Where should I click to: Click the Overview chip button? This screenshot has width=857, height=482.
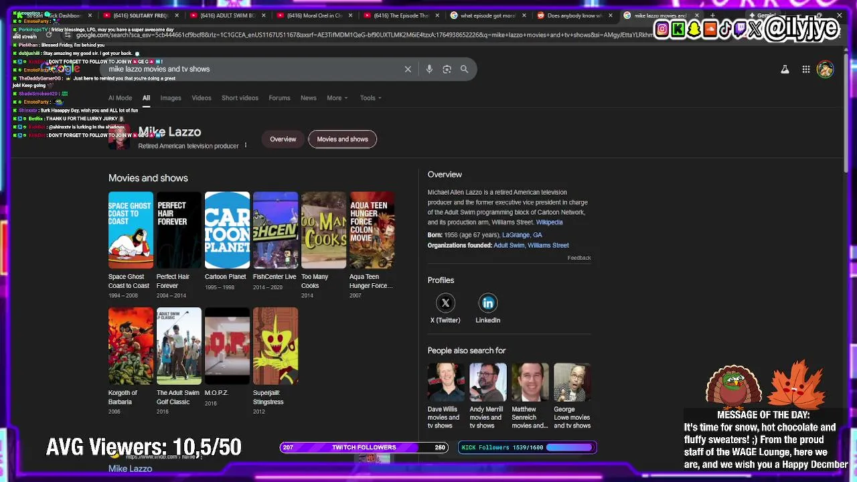click(x=283, y=139)
